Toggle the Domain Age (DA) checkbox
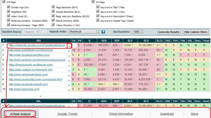 (x=8, y=7)
